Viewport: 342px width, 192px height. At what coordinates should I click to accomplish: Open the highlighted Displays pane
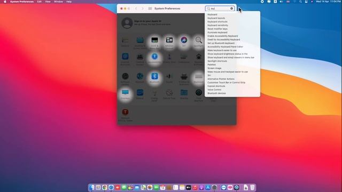coord(125,92)
